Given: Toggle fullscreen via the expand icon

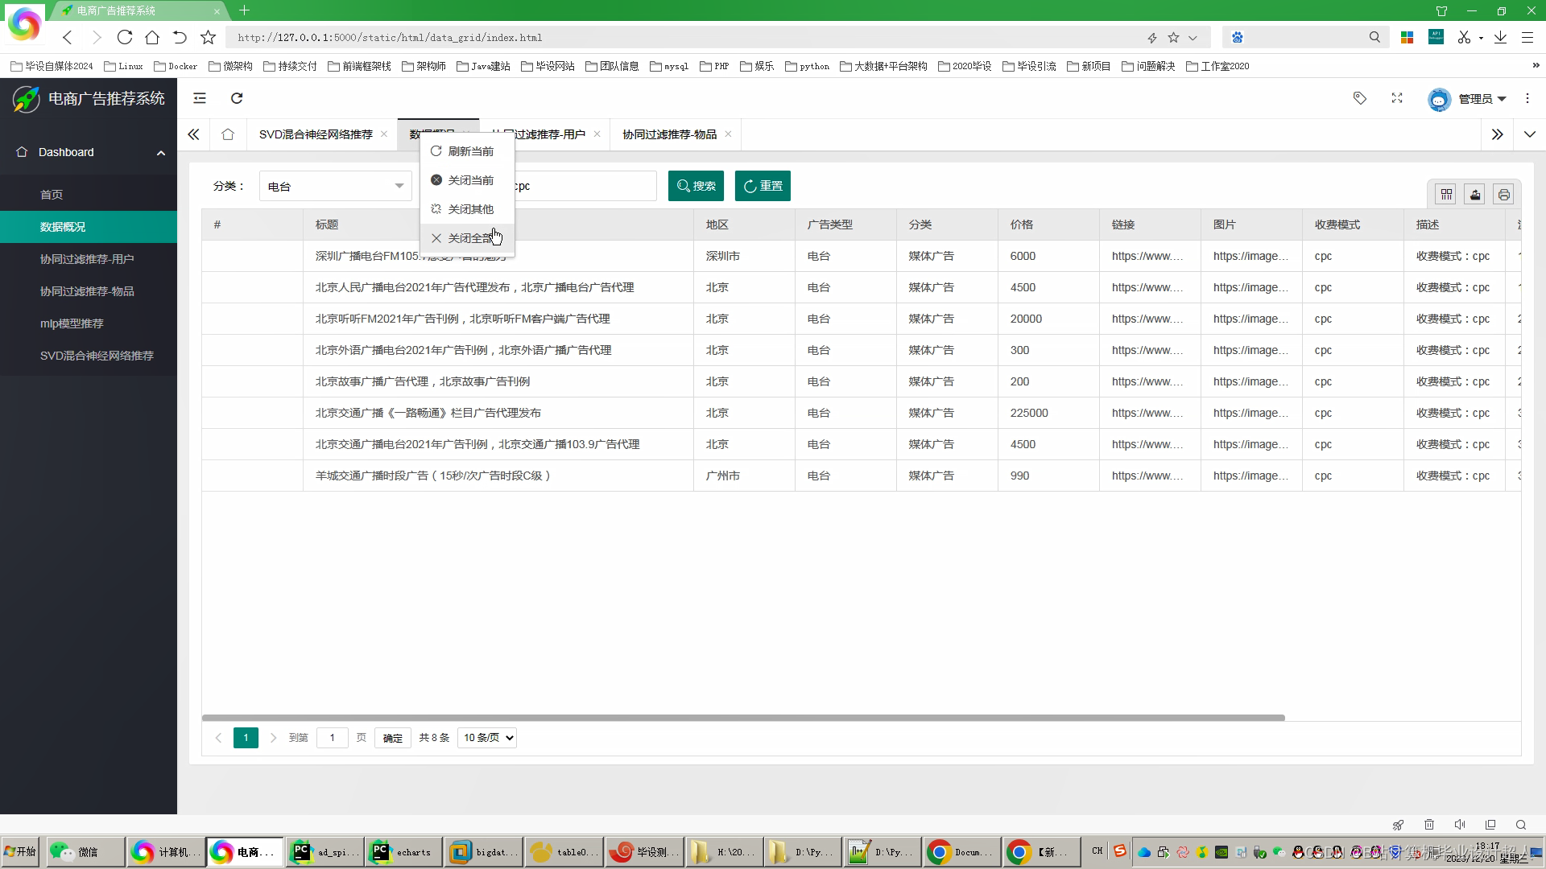Looking at the screenshot, I should [1397, 98].
